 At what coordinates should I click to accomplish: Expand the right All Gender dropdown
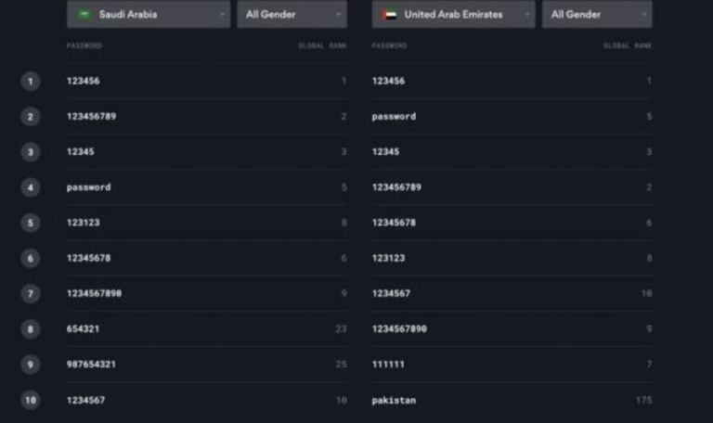(x=597, y=14)
